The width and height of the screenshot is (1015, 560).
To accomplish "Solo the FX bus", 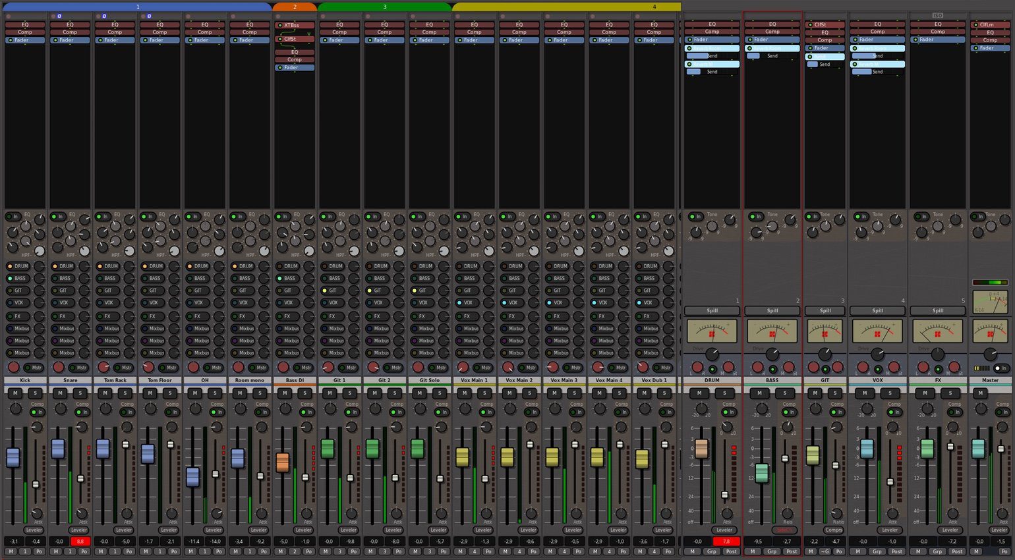I will (x=950, y=393).
